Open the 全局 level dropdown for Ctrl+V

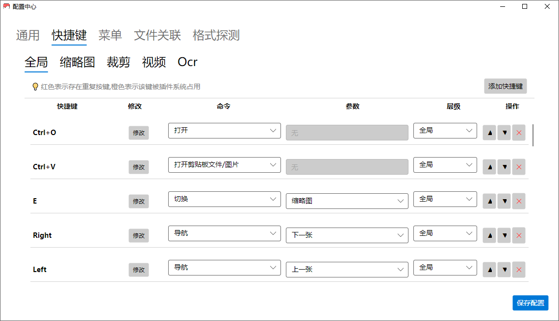click(445, 165)
